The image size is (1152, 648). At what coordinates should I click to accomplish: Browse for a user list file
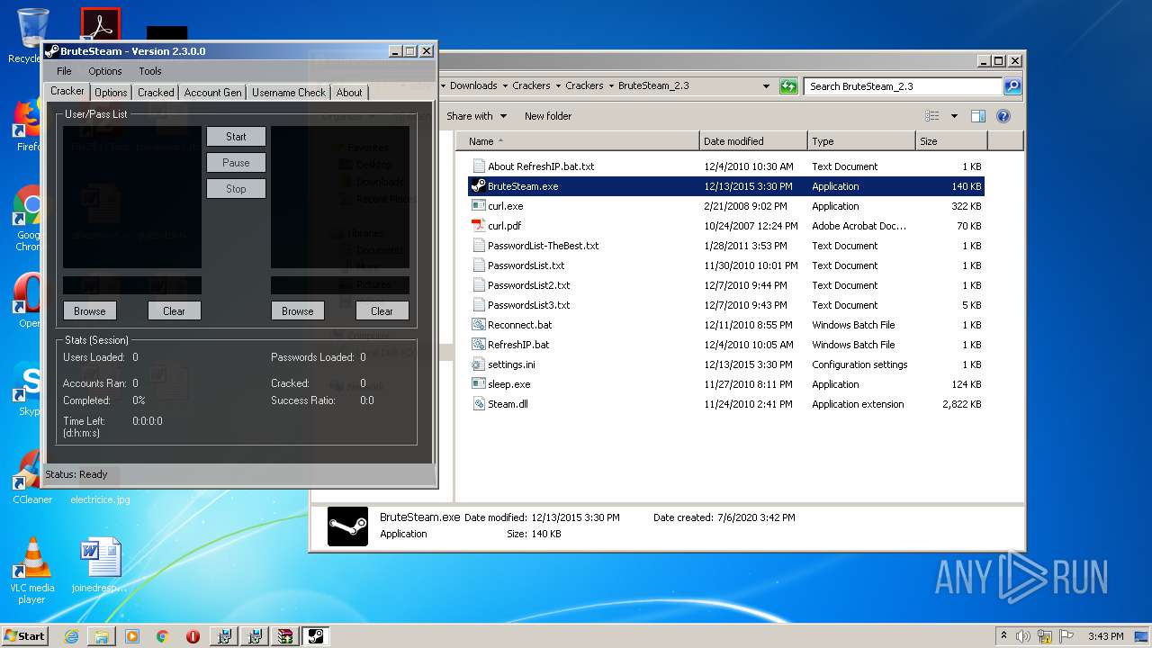[89, 311]
